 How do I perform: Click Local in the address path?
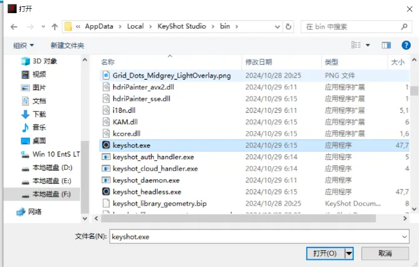pos(135,26)
